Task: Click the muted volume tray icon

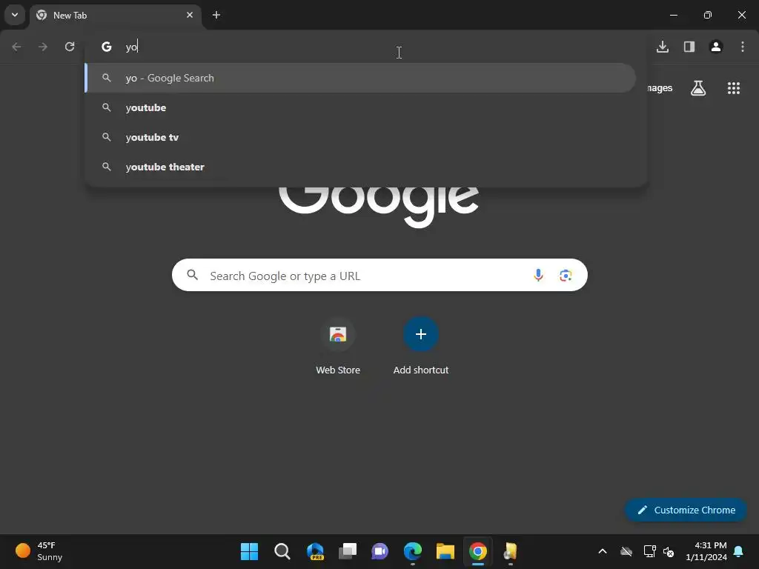Action: (x=669, y=551)
